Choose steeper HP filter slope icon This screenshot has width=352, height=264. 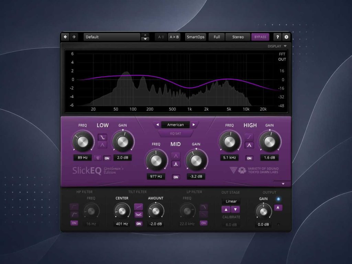(x=74, y=207)
